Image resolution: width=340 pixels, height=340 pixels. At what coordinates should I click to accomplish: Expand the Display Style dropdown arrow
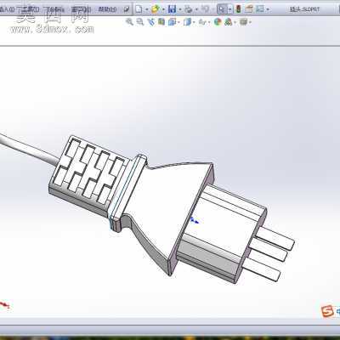[x=194, y=22]
